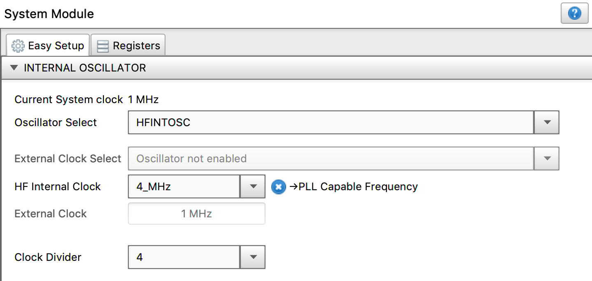The height and width of the screenshot is (281, 592).
Task: Click the External Clock 1 MHz field
Action: click(x=196, y=214)
